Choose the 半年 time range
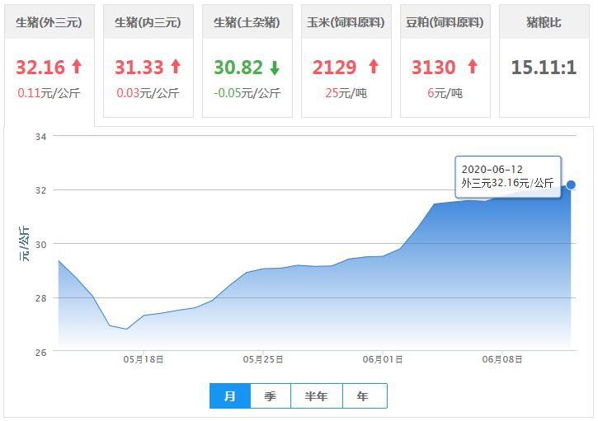Image resolution: width=598 pixels, height=421 pixels. click(316, 396)
